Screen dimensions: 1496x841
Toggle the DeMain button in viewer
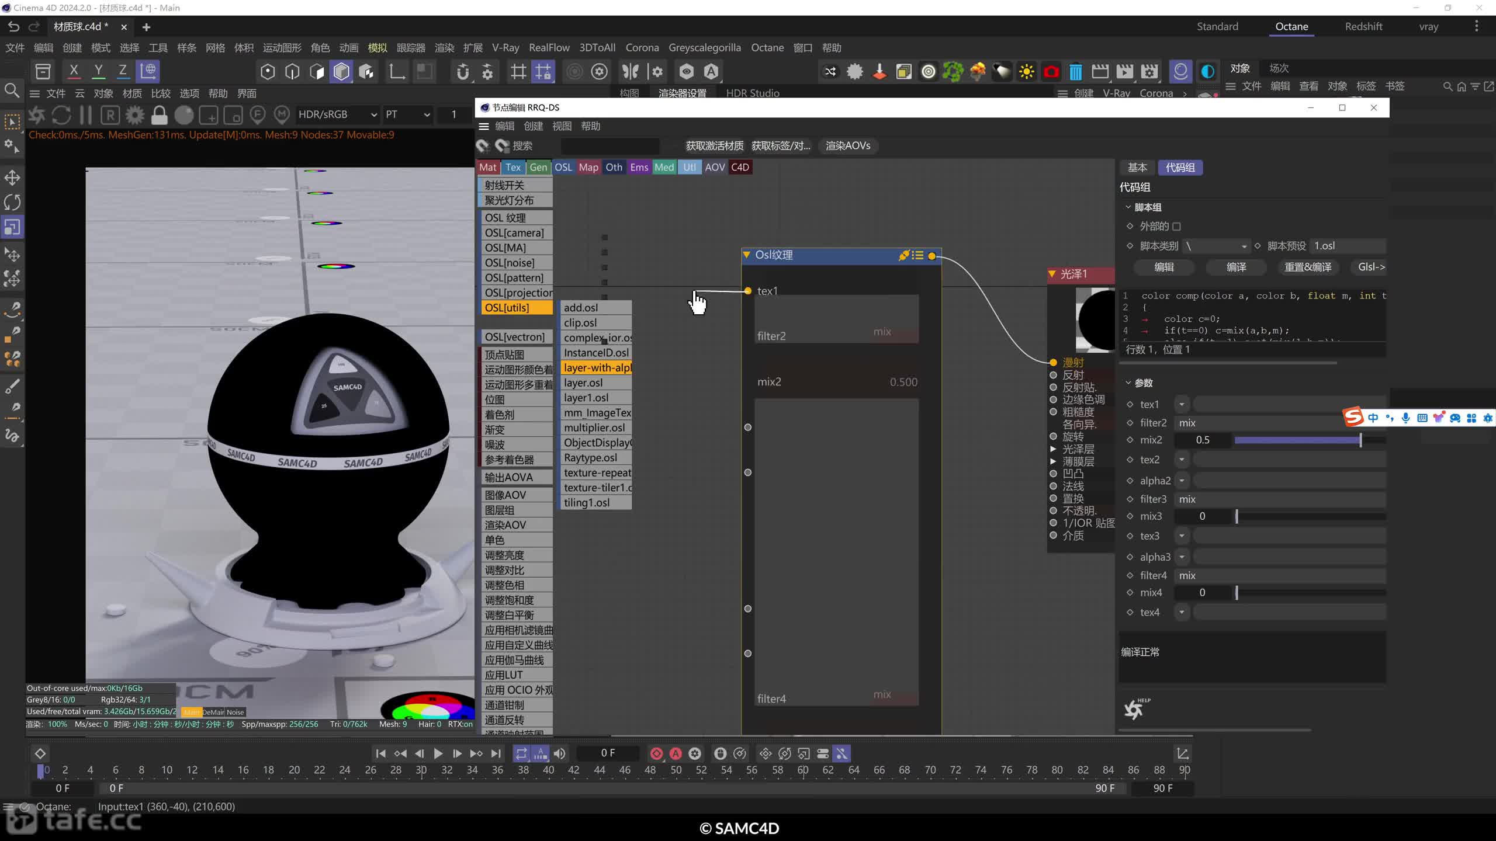tap(213, 713)
